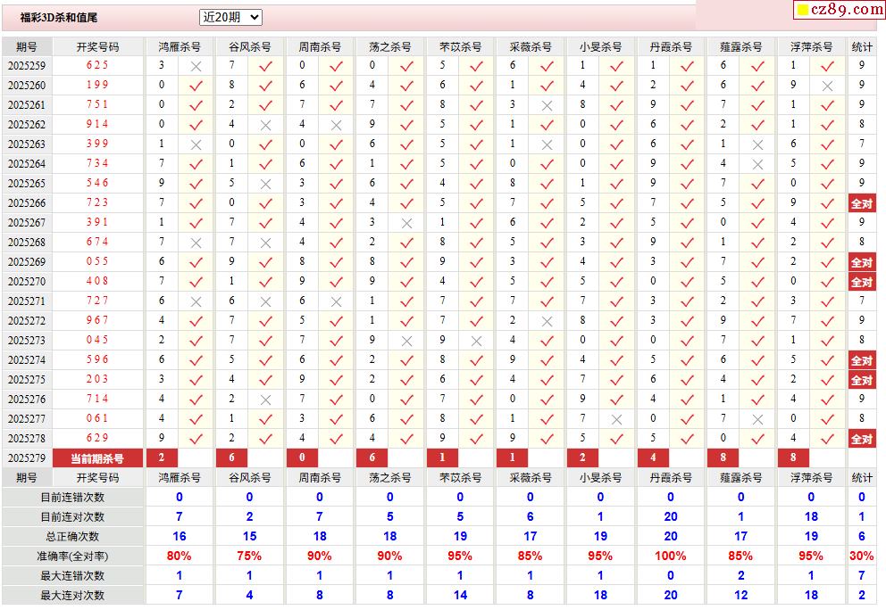Viewport: 886px width, 610px height.
Task: Open the 近20期 period dropdown
Action: coord(230,17)
